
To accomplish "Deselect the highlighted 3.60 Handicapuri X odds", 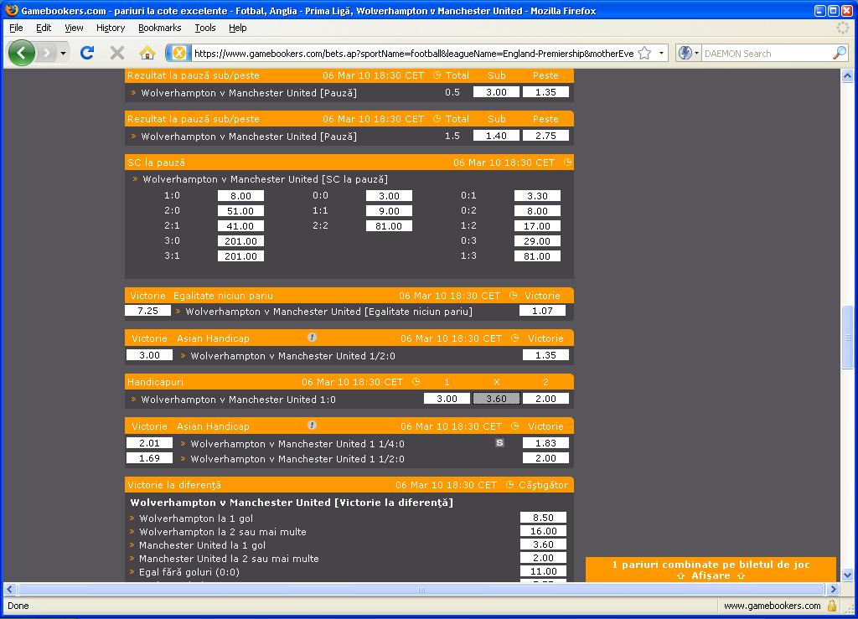I will pyautogui.click(x=496, y=399).
